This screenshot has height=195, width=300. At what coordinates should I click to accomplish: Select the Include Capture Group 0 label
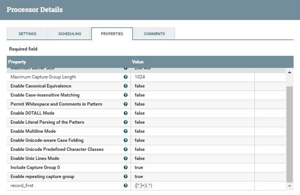35,167
